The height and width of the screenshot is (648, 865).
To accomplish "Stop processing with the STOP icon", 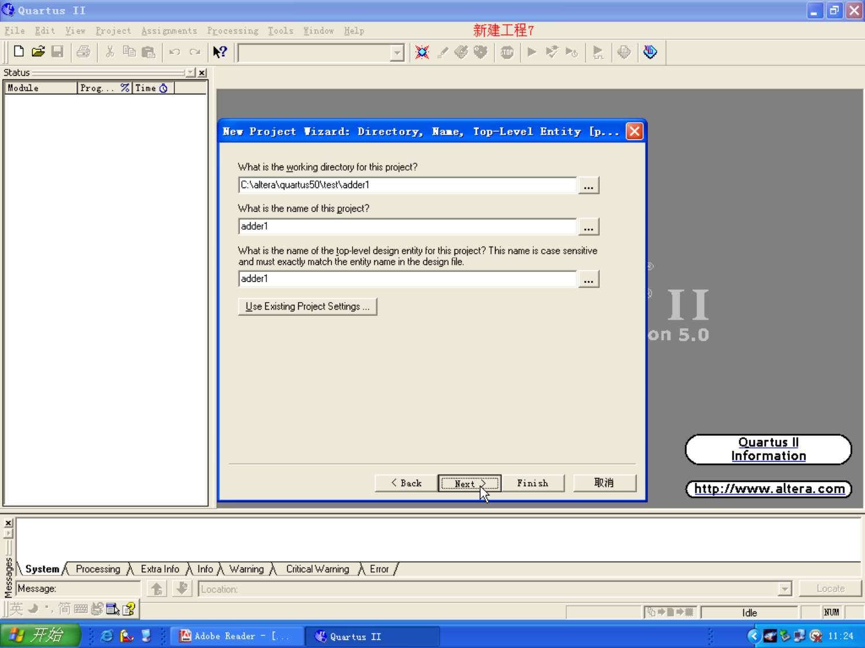I will click(x=507, y=52).
